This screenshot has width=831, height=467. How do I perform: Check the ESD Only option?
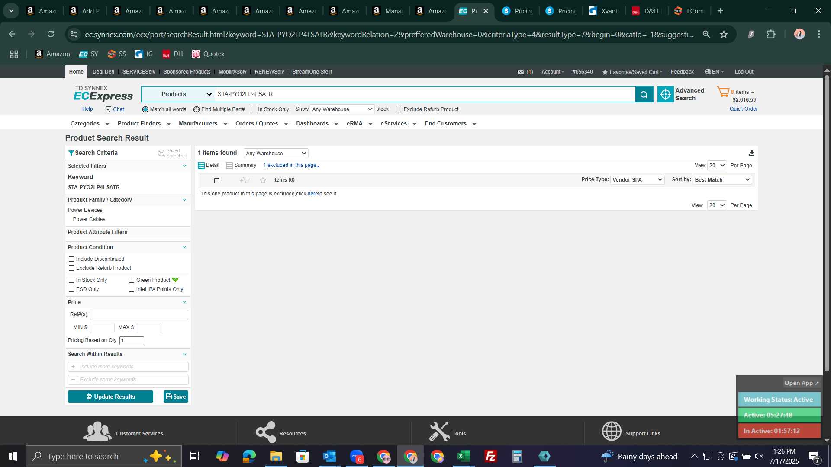pyautogui.click(x=71, y=289)
